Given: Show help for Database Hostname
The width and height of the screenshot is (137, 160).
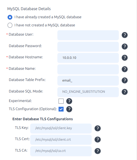Looking at the screenshot, I should tap(125, 58).
